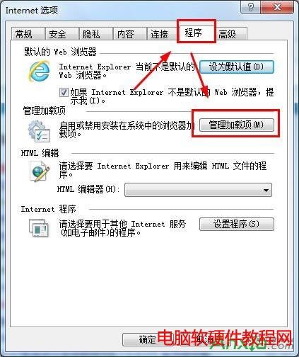Open 管理加载项 button
The image size is (299, 357).
(x=237, y=125)
